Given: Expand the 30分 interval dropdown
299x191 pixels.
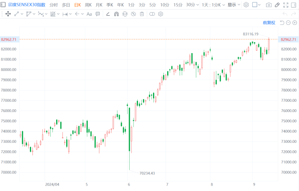Looking at the screenshot, I should (x=193, y=5).
